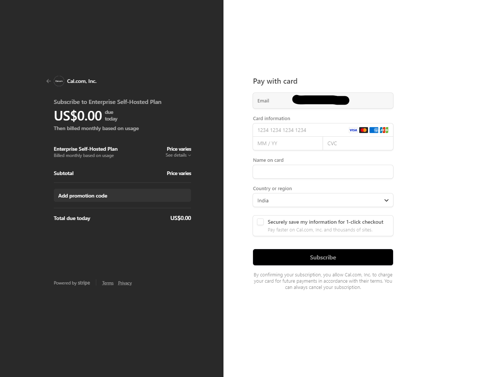Expand See details under Price varies

click(178, 156)
